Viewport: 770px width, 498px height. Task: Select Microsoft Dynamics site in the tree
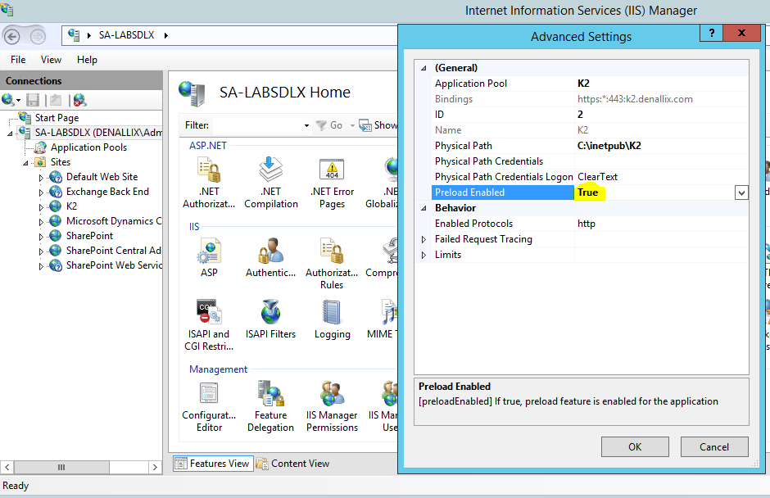click(x=113, y=221)
